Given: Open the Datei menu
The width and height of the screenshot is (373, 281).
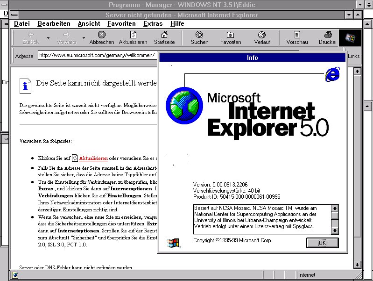Looking at the screenshot, I should [x=21, y=23].
